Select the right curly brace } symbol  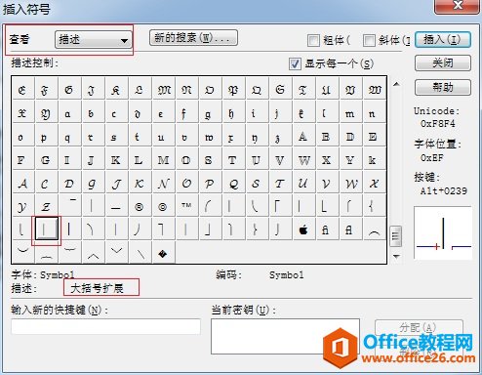256,229
